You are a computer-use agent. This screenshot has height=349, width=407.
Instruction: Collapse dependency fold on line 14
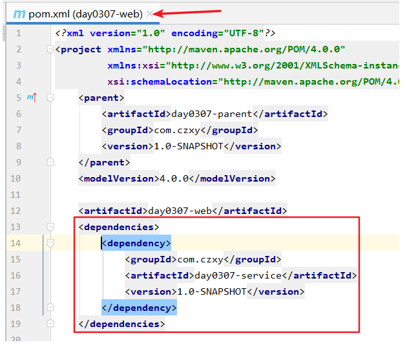pos(50,243)
